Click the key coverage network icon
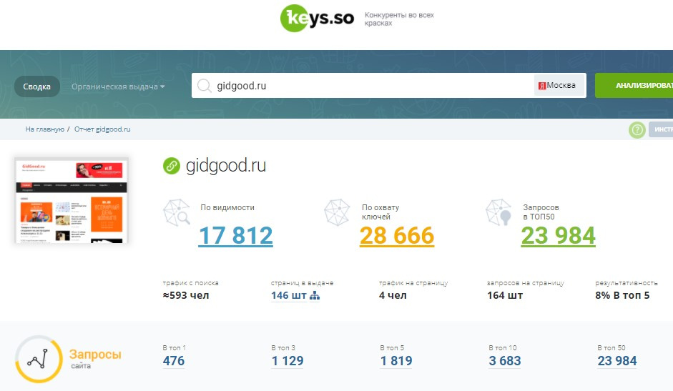The width and height of the screenshot is (673, 391). click(337, 212)
